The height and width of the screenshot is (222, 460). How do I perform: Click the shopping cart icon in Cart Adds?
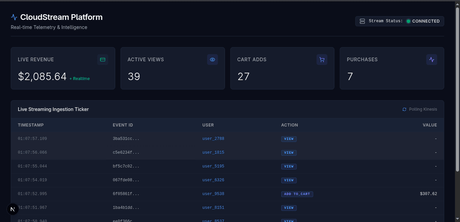[x=322, y=60]
